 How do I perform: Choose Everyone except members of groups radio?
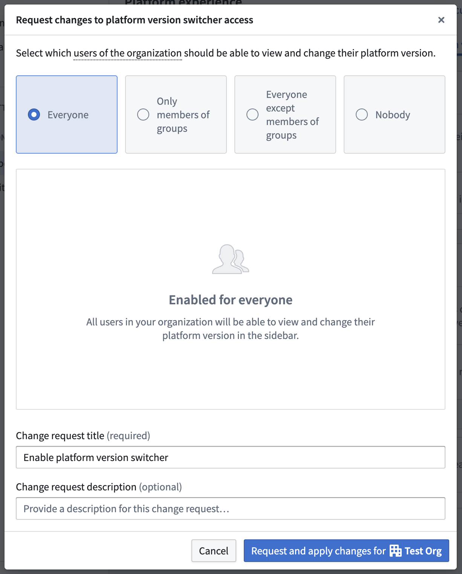pos(252,114)
